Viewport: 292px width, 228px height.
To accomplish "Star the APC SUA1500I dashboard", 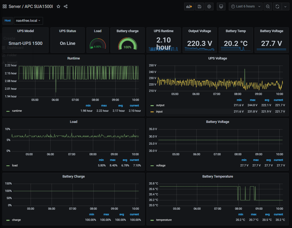I will point(58,7).
